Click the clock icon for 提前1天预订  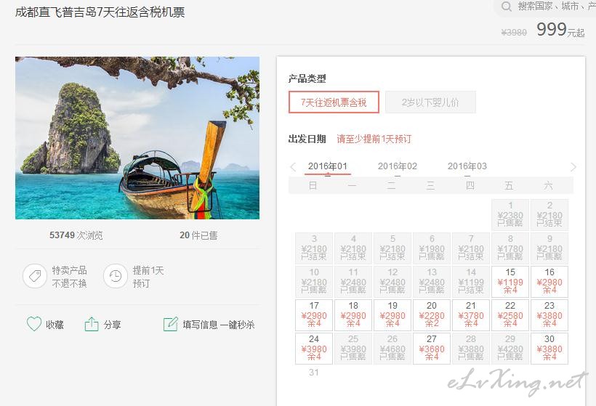(115, 276)
